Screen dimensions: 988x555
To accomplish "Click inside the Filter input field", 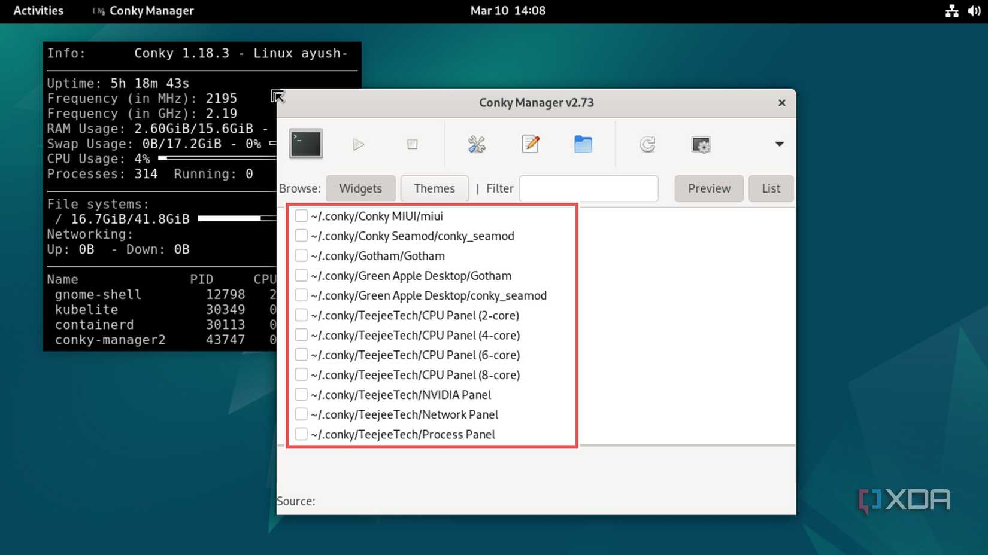I will click(x=588, y=188).
